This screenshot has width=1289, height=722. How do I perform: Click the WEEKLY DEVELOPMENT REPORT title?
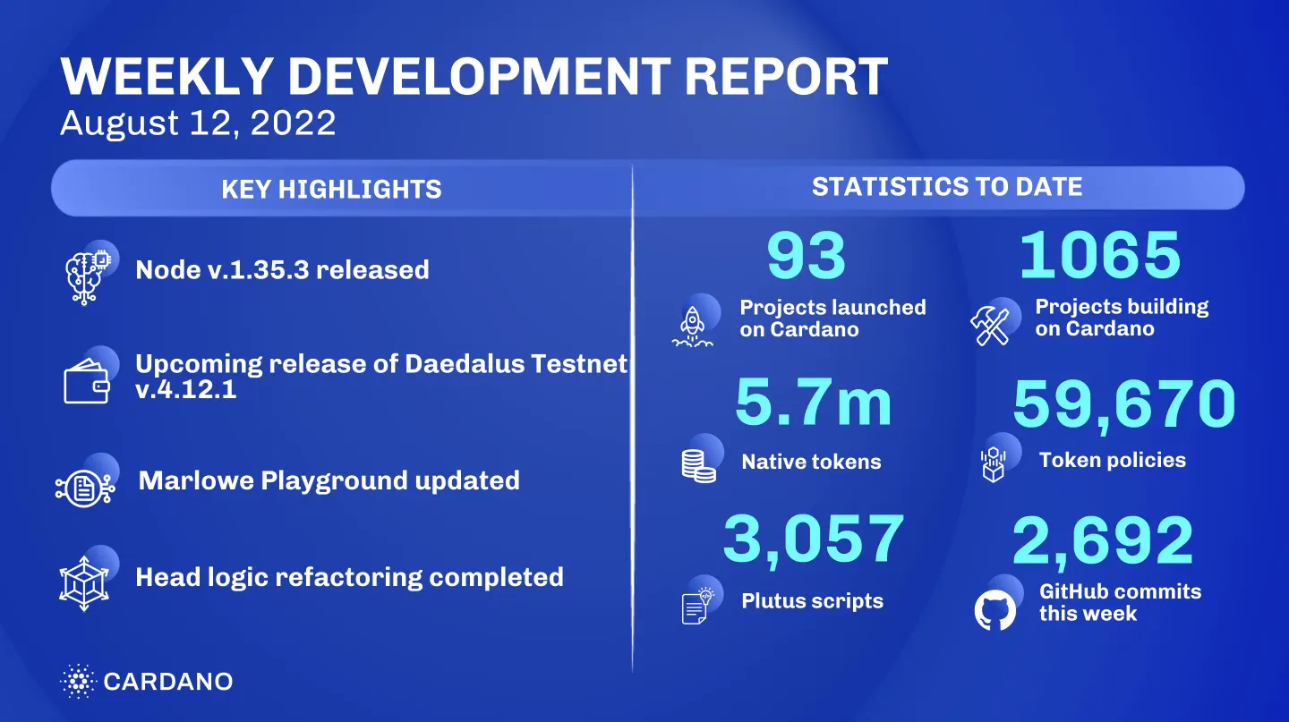pos(474,76)
